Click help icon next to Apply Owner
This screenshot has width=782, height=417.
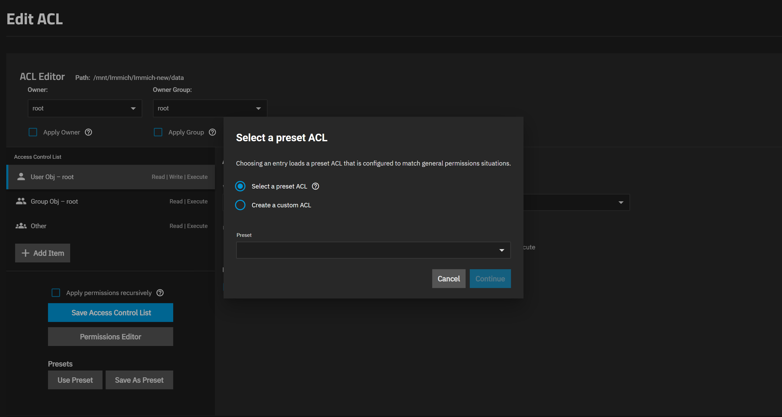coord(88,132)
